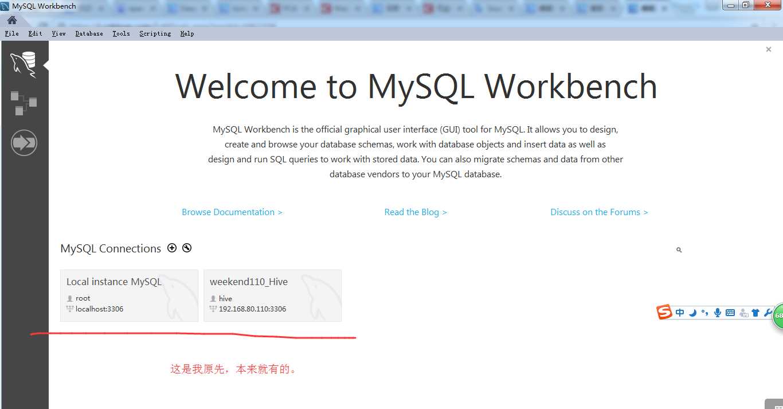Viewport: 783px width, 409px height.
Task: Click the Sogou S logo icon
Action: pyautogui.click(x=664, y=312)
